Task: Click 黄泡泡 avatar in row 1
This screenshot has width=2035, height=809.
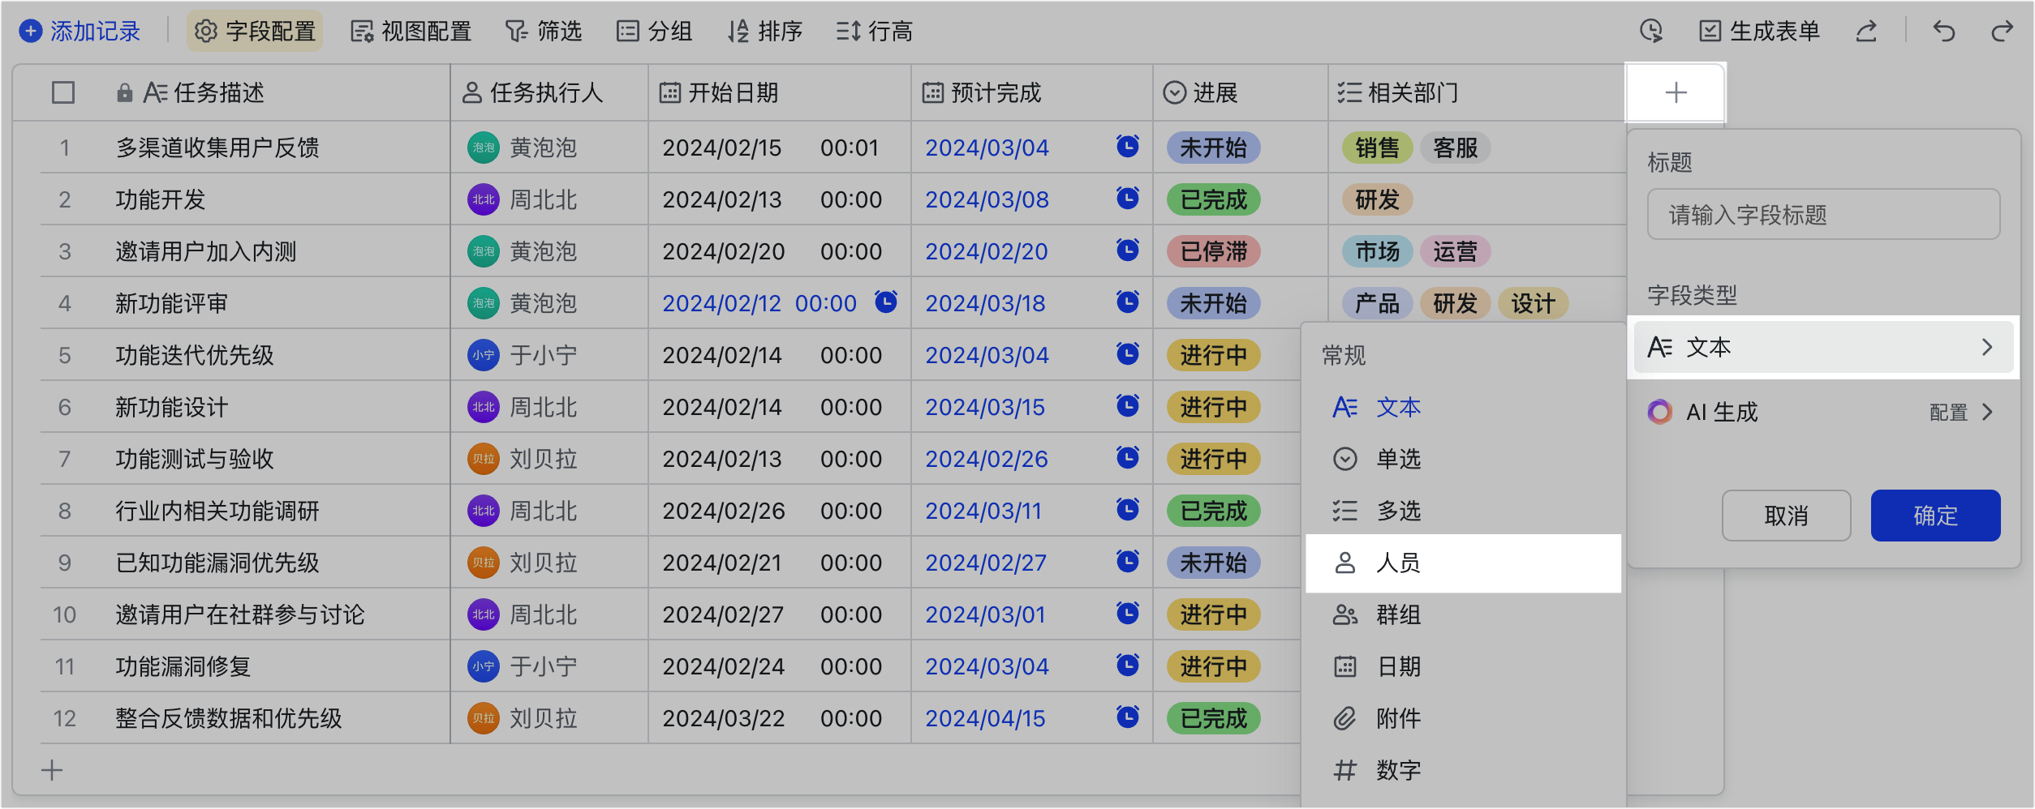Action: (483, 148)
